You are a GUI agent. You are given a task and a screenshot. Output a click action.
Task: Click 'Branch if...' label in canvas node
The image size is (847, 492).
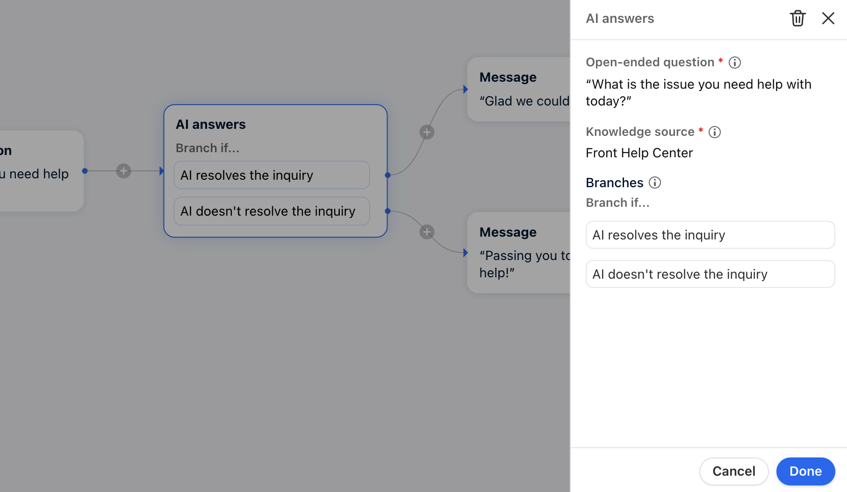(208, 148)
